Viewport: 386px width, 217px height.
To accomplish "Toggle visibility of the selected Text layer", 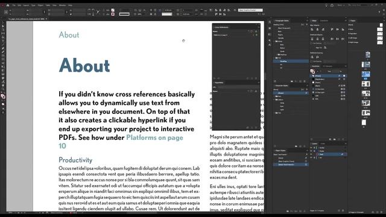I will point(311,154).
